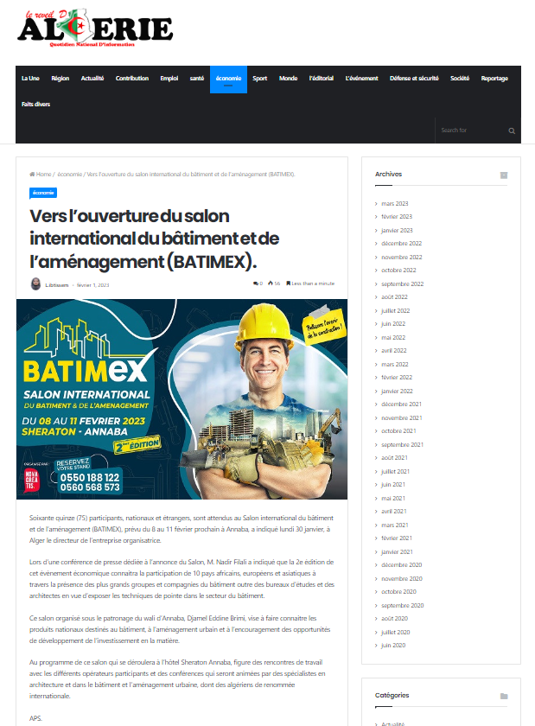Viewport: 535px width, 726px height.
Task: Open the Emploi menu item
Action: coord(169,79)
